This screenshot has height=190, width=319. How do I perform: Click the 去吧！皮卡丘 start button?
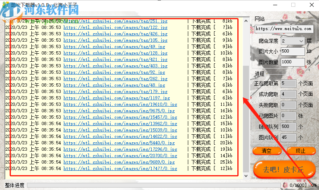(x=284, y=169)
